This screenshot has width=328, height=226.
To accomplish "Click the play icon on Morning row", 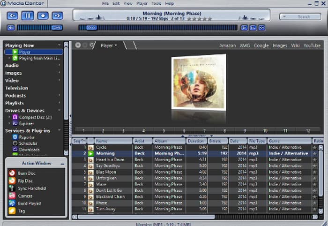I will [x=91, y=154].
